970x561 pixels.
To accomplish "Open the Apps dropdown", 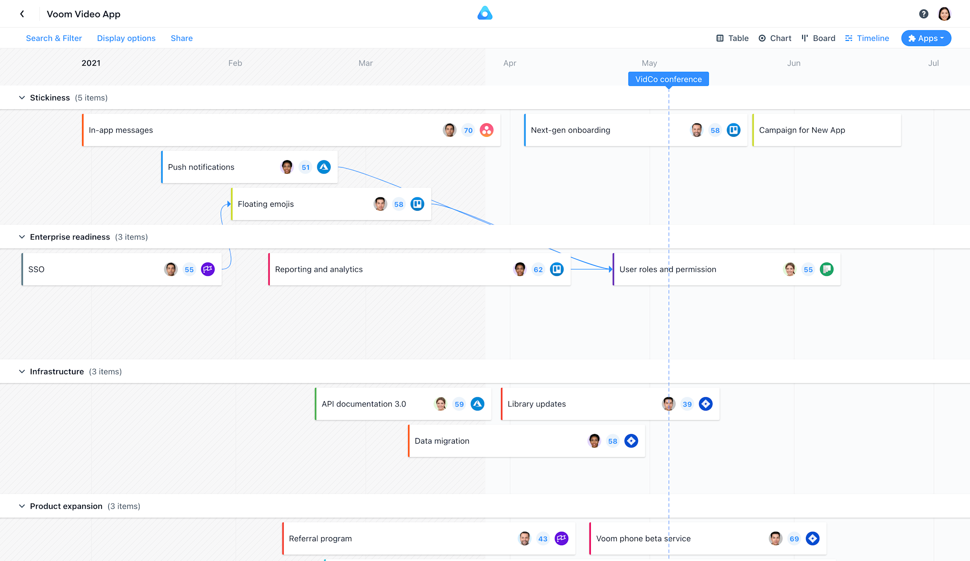I will click(926, 38).
